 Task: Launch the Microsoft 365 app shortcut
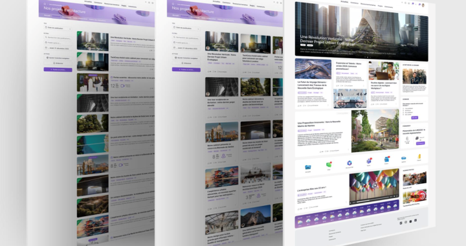click(349, 163)
